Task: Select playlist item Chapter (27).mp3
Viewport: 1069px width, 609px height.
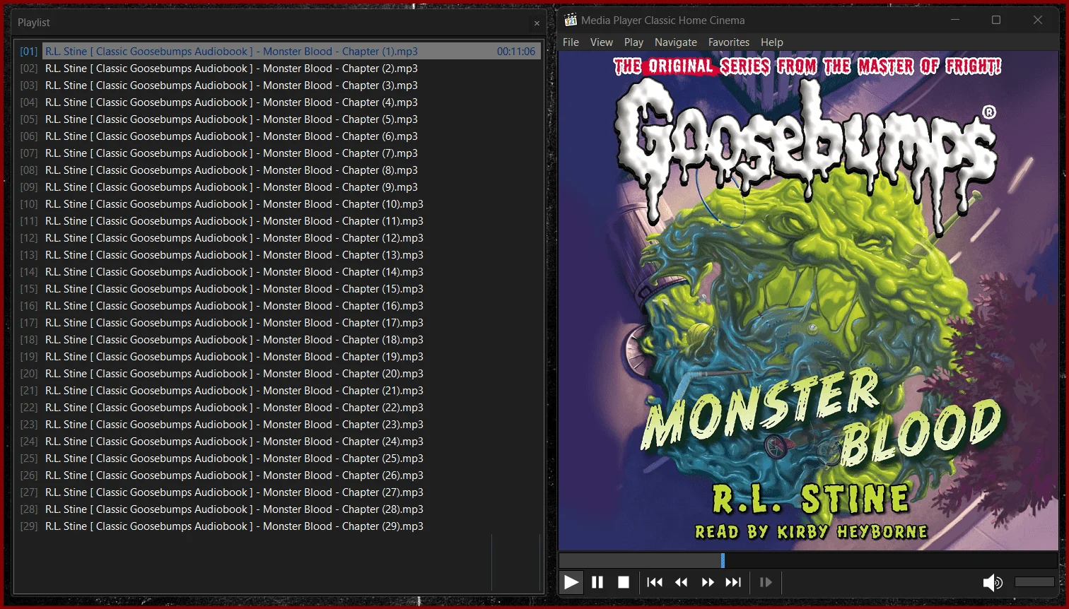Action: pos(292,492)
